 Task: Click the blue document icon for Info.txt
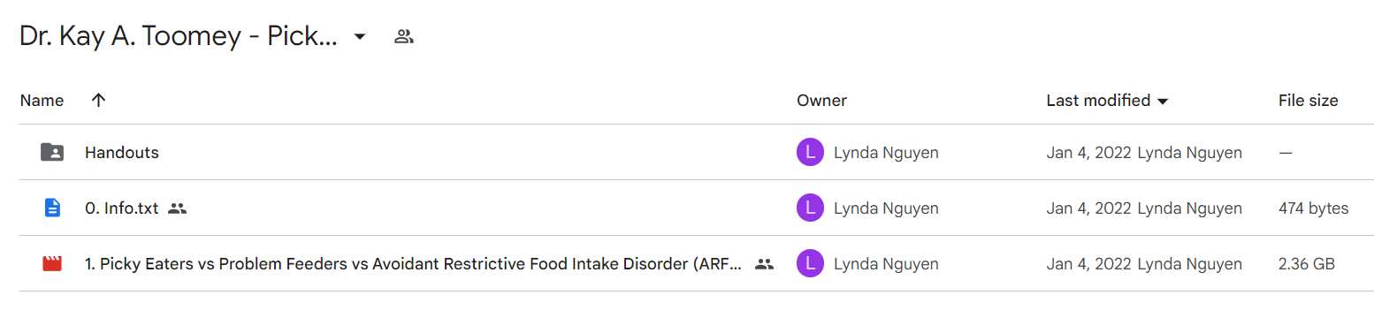pyautogui.click(x=52, y=208)
